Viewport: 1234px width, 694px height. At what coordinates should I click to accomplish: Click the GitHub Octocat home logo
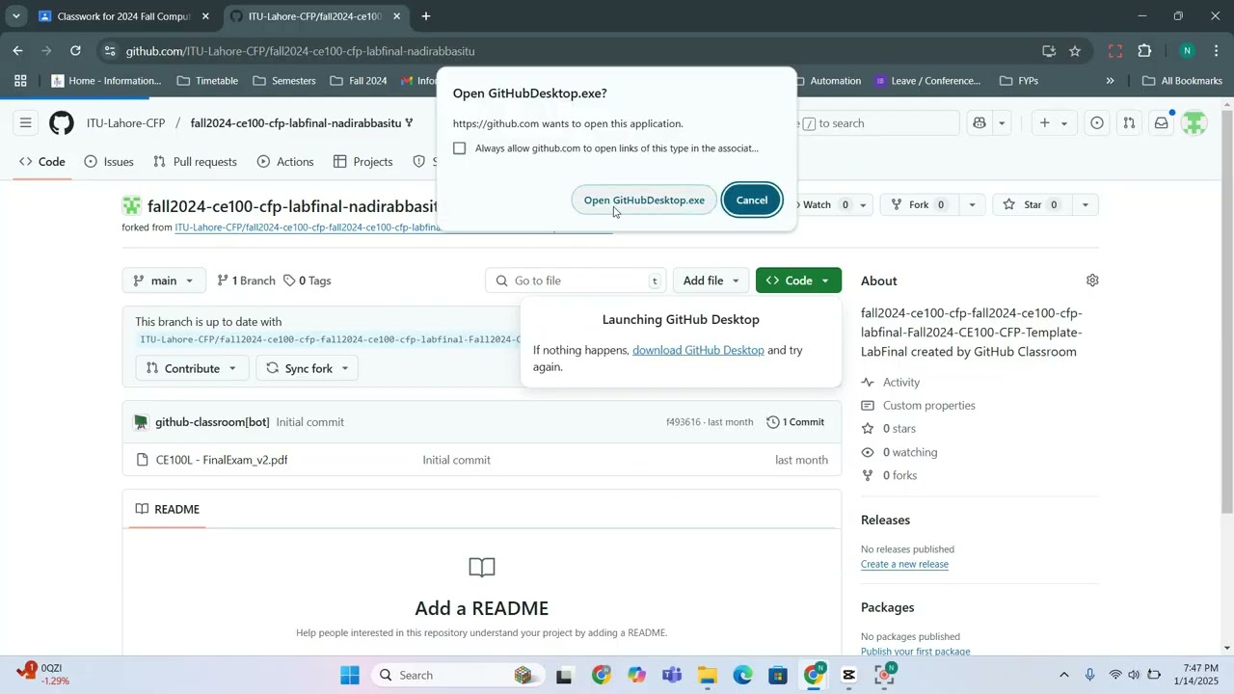click(x=62, y=123)
